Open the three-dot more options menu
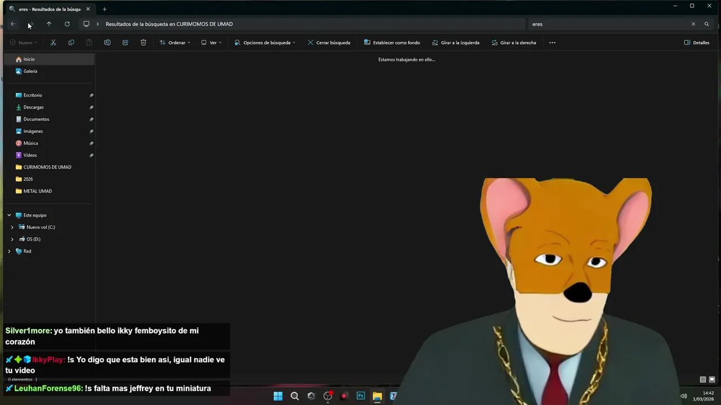The width and height of the screenshot is (721, 405). (552, 43)
